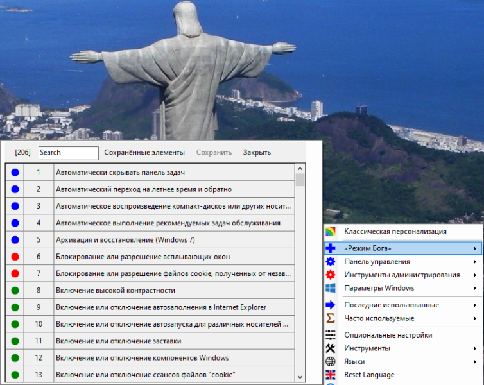This screenshot has width=484, height=385.
Task: Expand the Инструменты submenu arrow
Action: (475, 348)
